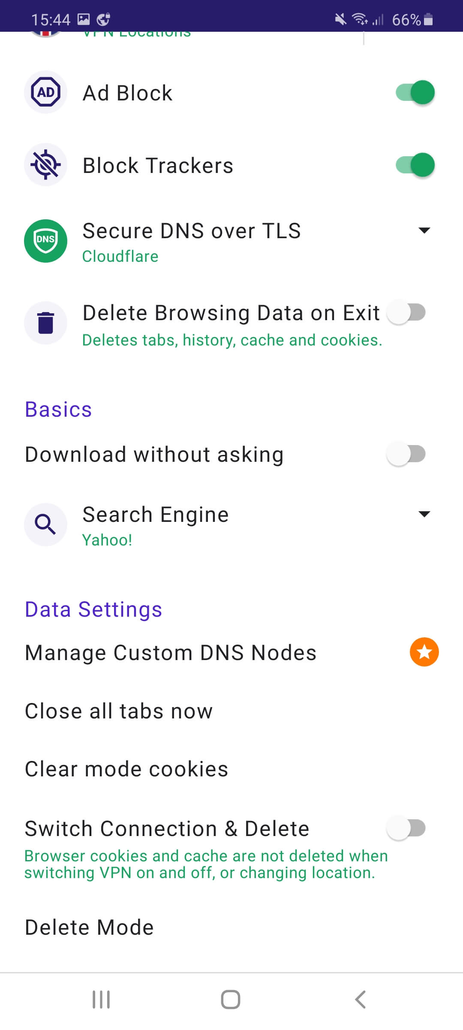Screen dimensions: 463x1030
Task: Toggle Switch Connection & Delete on
Action: [406, 828]
